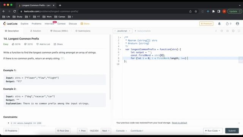The height and width of the screenshot is (137, 243).
Task: Click the Update Chrome button
Action: (x=235, y=11)
